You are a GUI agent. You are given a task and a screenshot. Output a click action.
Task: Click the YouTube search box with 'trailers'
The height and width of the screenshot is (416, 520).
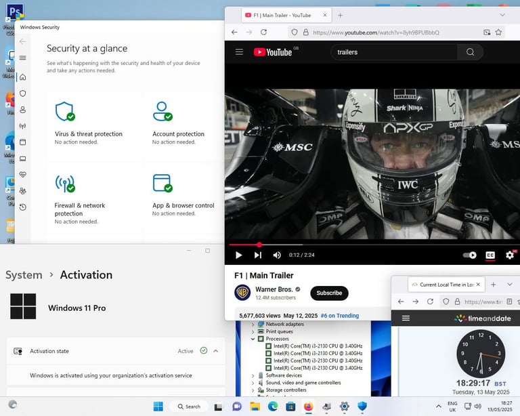pyautogui.click(x=394, y=52)
